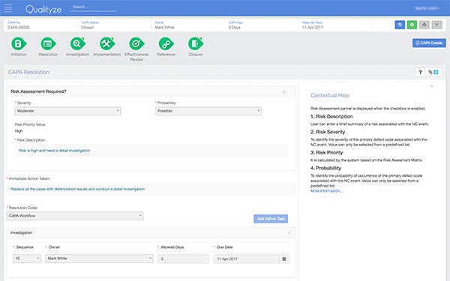
Task: Open the Severity dropdown
Action: tap(67, 111)
